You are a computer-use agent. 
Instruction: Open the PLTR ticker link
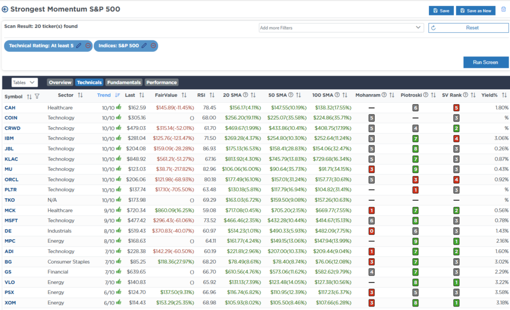(x=10, y=190)
